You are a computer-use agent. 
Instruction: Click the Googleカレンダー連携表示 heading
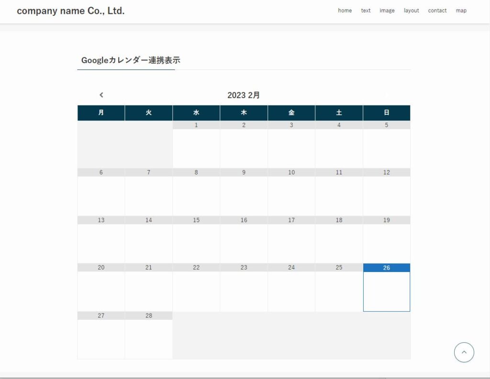(x=131, y=60)
